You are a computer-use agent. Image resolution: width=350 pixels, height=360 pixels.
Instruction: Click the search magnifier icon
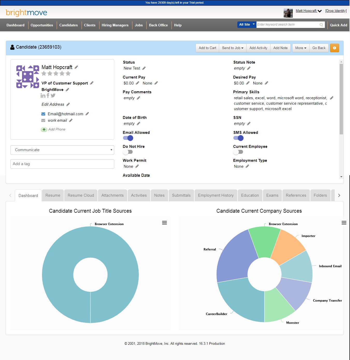(x=321, y=25)
